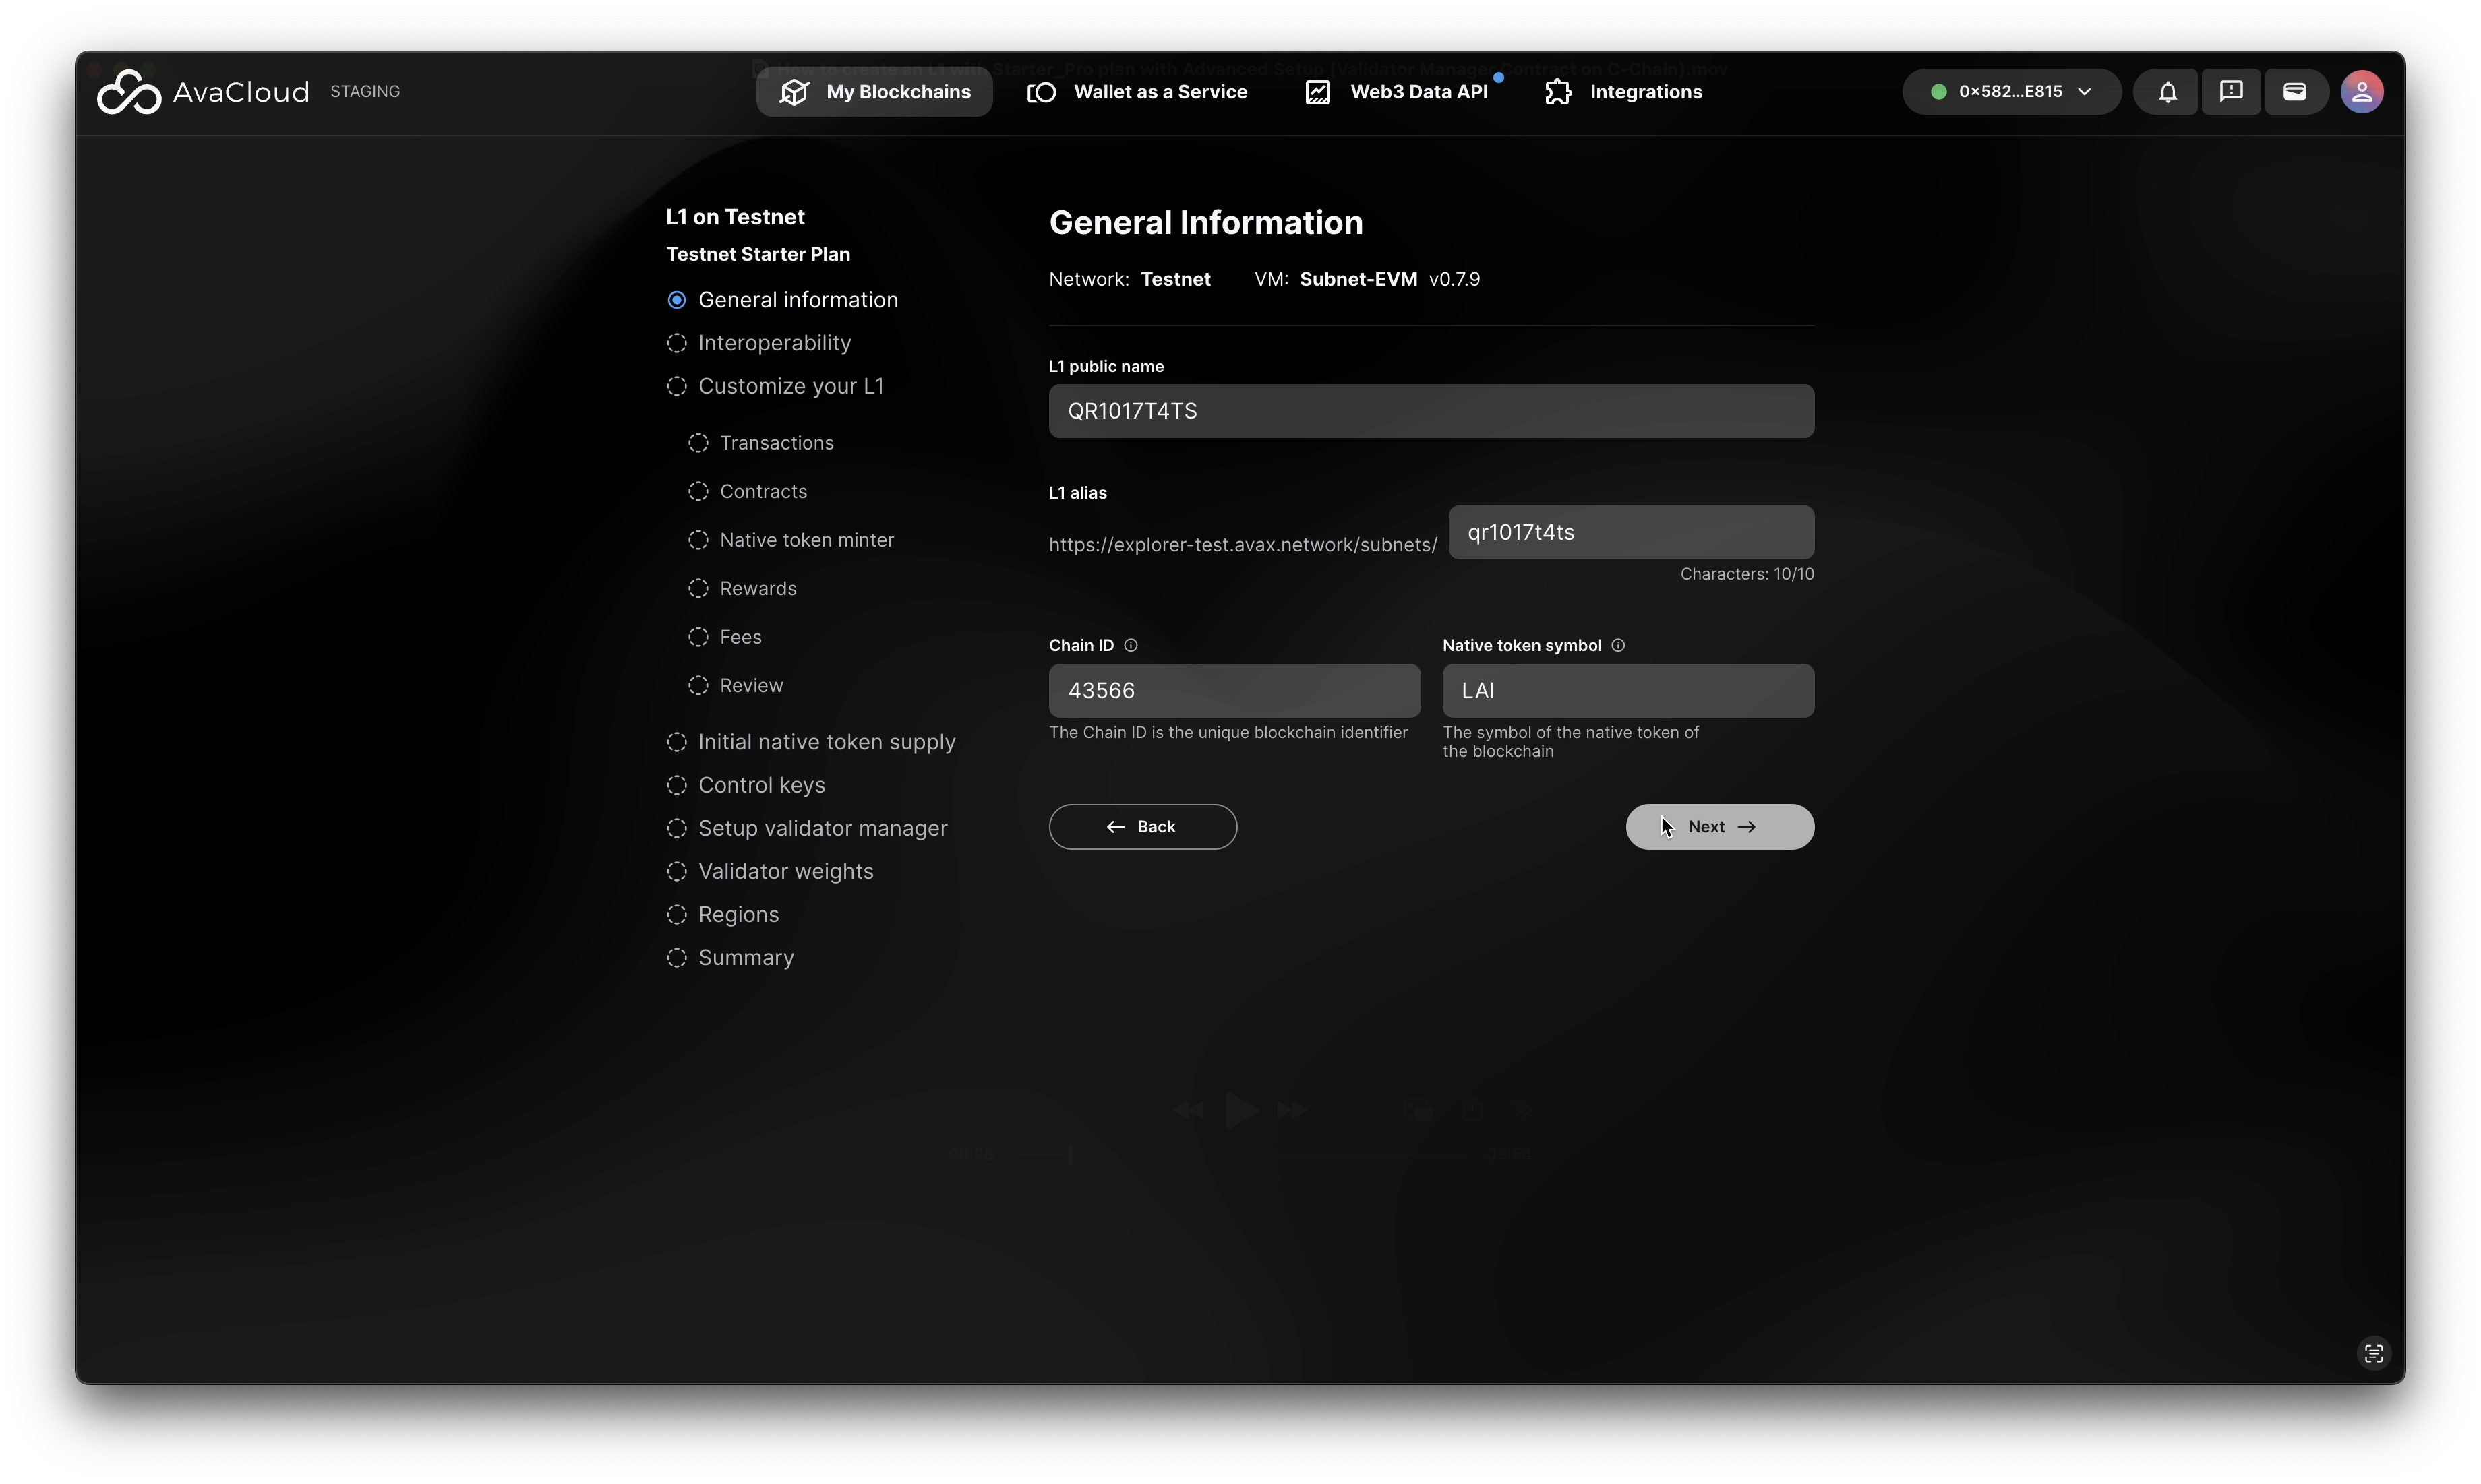Open the notifications bell icon
Screen dimensions: 2481x1484
(x=2167, y=92)
